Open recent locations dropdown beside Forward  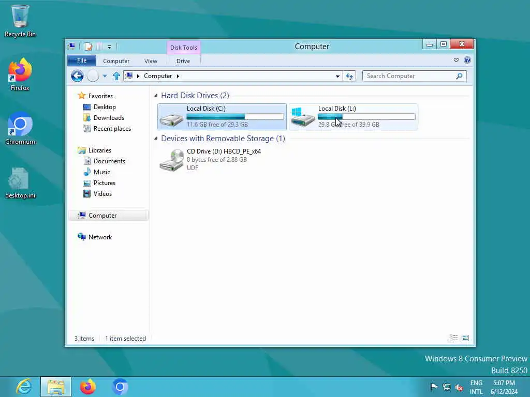tap(105, 76)
